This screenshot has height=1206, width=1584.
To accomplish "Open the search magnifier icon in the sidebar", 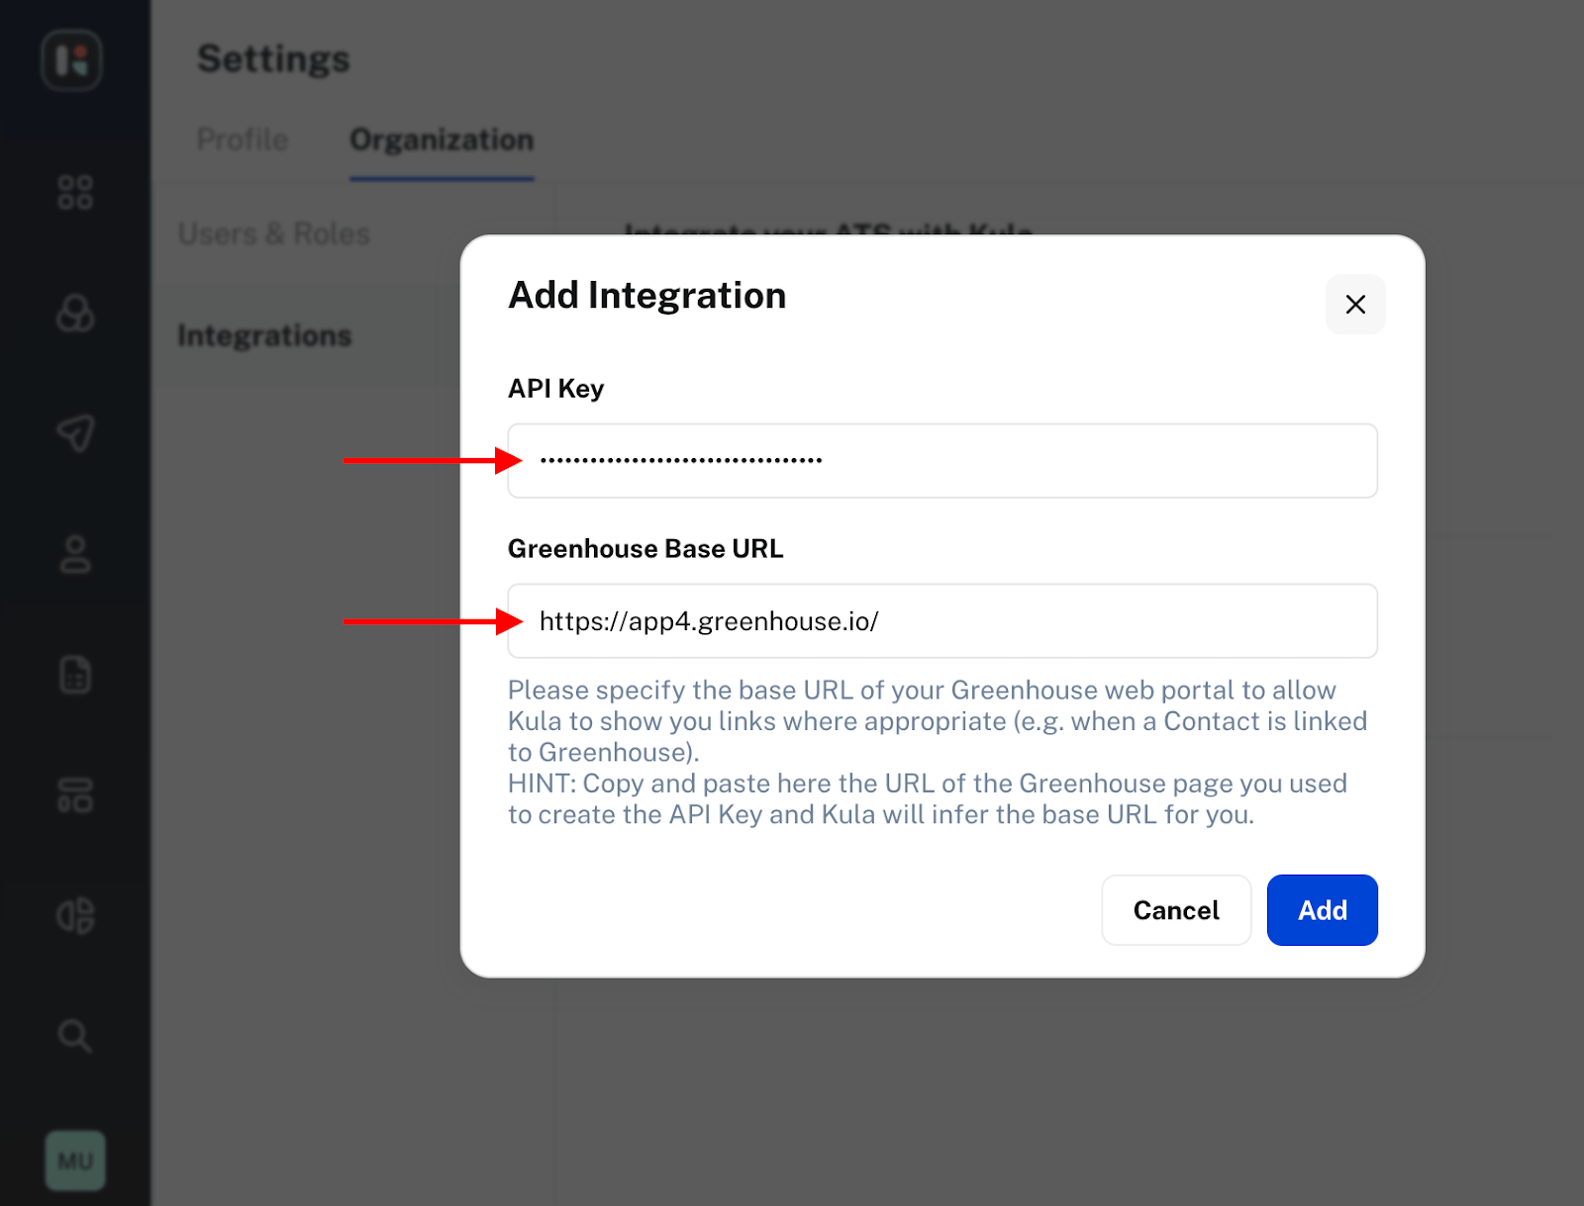I will 75,1036.
